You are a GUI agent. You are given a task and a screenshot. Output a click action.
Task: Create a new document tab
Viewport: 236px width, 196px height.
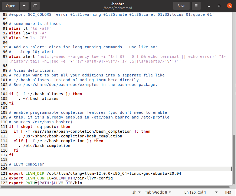tap(35, 6)
